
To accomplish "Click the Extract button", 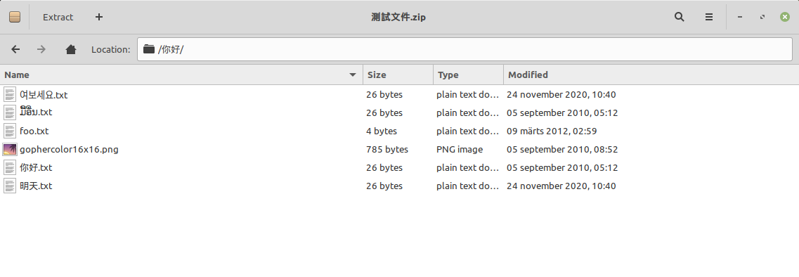I will click(58, 17).
